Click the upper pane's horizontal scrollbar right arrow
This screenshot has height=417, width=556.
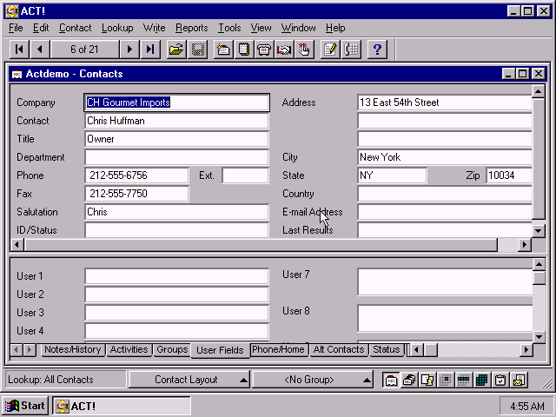(x=525, y=244)
